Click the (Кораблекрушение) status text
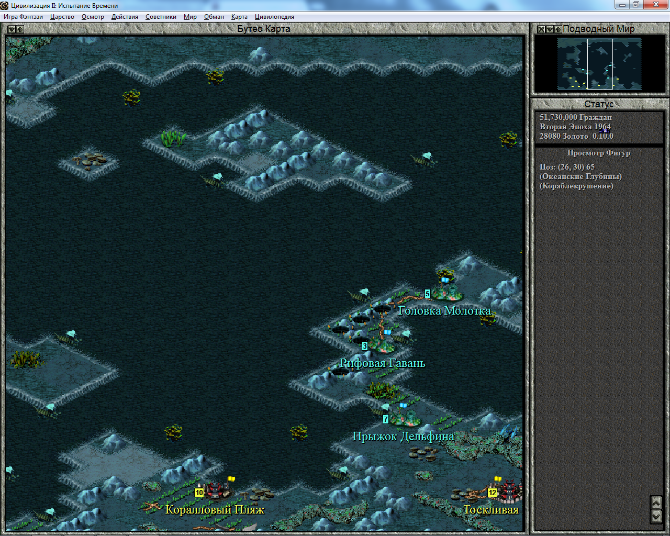The image size is (670, 536). (x=577, y=186)
